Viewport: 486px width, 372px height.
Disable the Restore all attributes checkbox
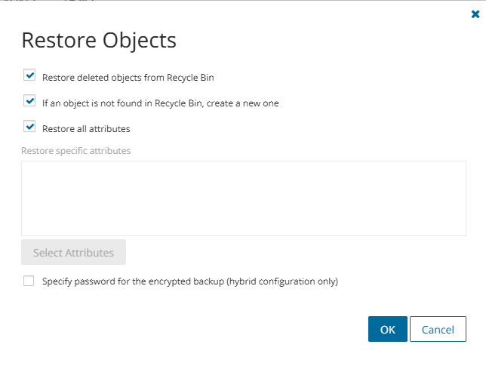(29, 127)
